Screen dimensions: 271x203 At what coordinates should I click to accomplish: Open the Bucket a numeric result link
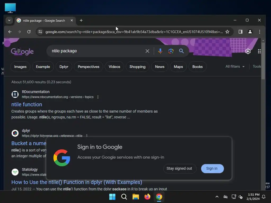click(29, 143)
